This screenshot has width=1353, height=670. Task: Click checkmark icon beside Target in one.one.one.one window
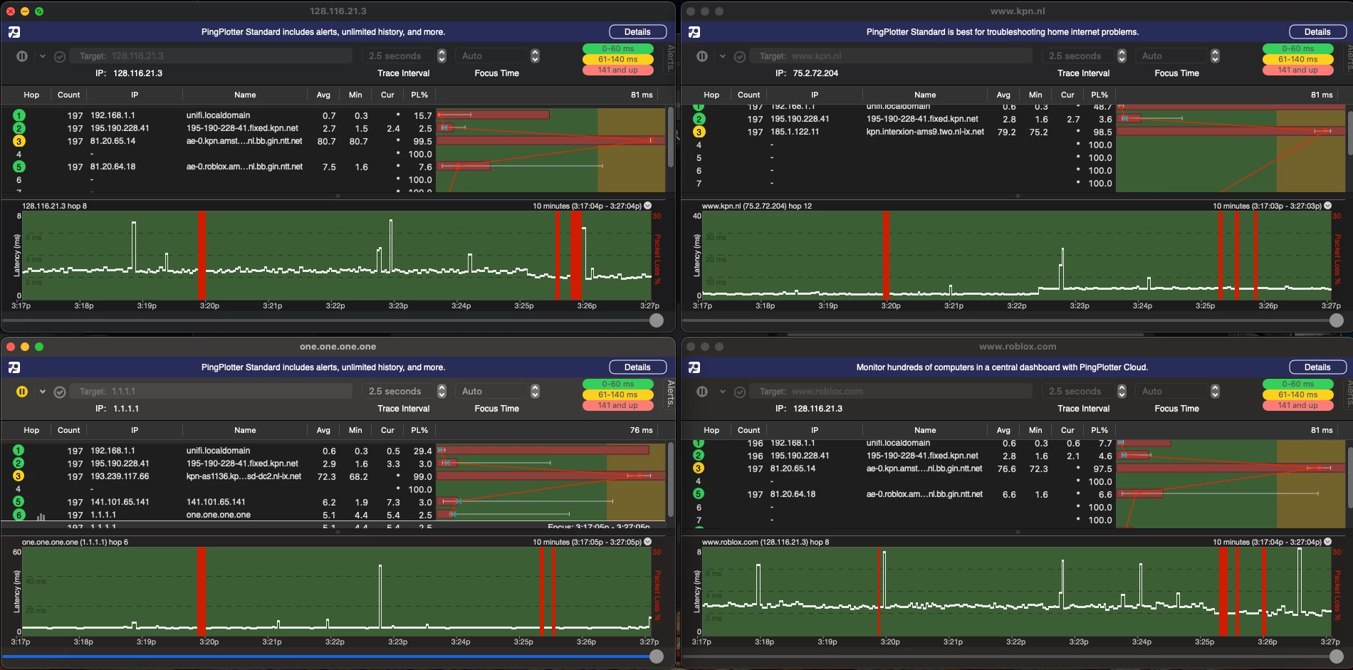[x=60, y=392]
